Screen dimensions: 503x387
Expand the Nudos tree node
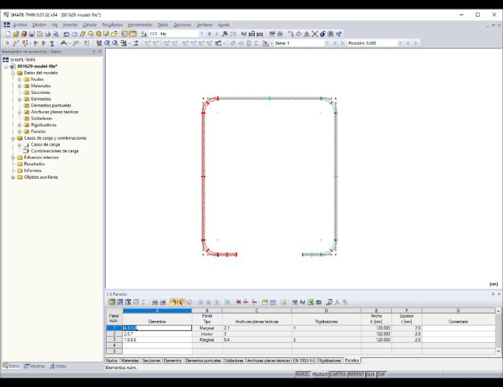20,79
